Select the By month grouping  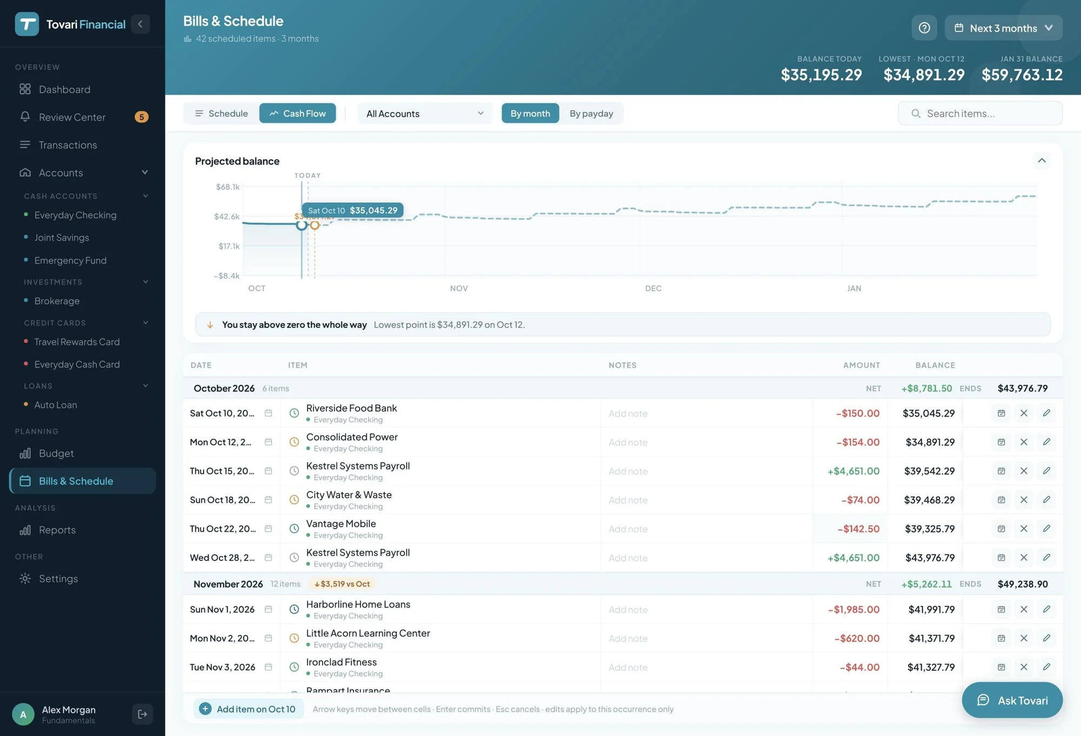[530, 113]
